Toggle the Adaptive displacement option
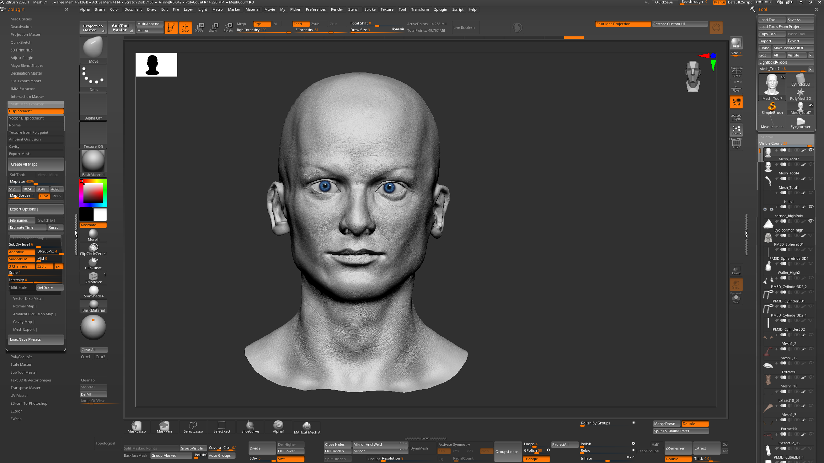This screenshot has width=824, height=463. point(21,252)
